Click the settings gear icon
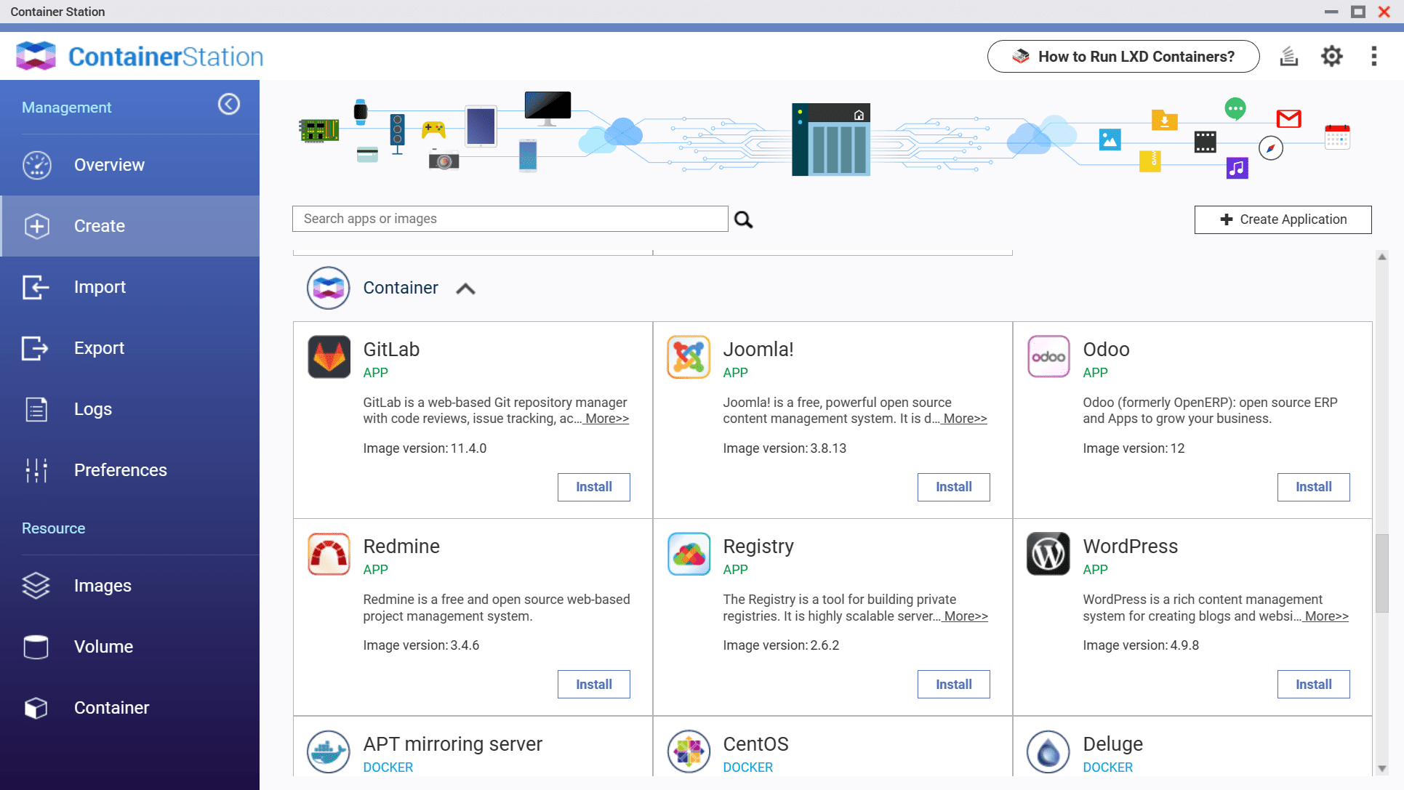The width and height of the screenshot is (1404, 790). pos(1331,57)
